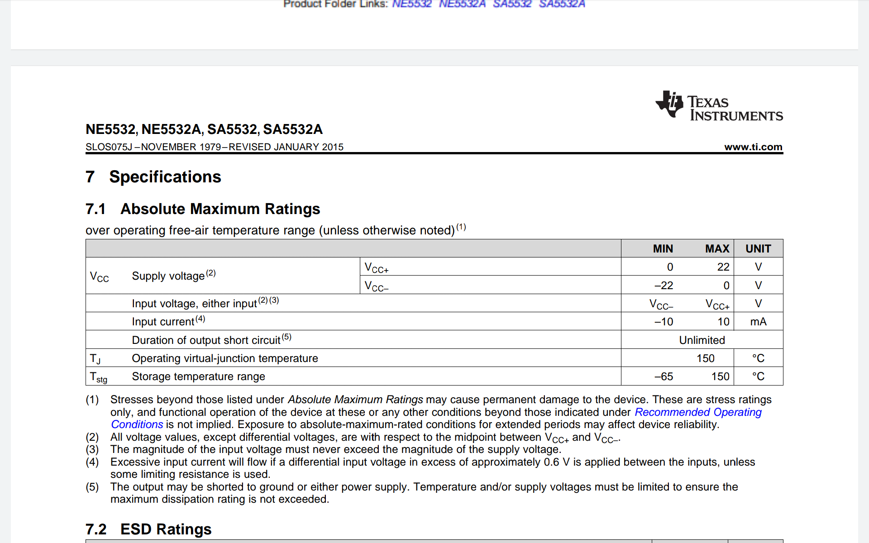This screenshot has width=869, height=543.
Task: Click the –65 storage temperature min value
Action: [664, 376]
